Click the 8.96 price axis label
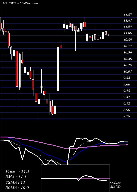Image resolution: width=137 pixels, height=192 pixels. (x=127, y=110)
